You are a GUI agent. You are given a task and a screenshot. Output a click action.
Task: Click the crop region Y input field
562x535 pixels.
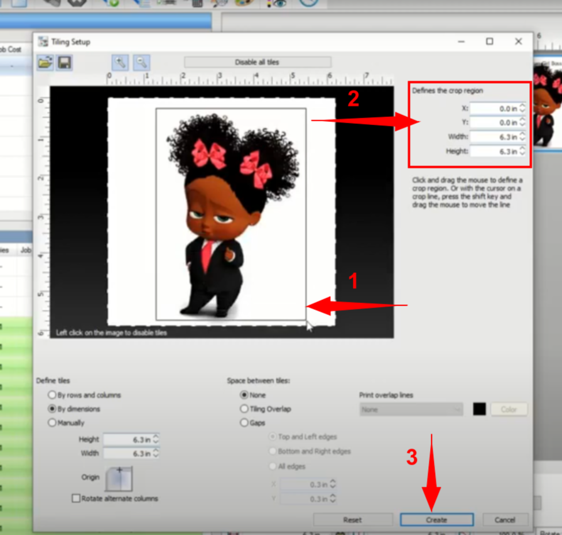[x=494, y=123]
